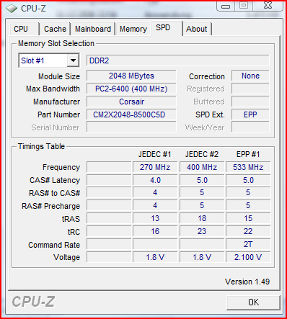Click the CAS# Latency 4.0 cell

(x=155, y=180)
